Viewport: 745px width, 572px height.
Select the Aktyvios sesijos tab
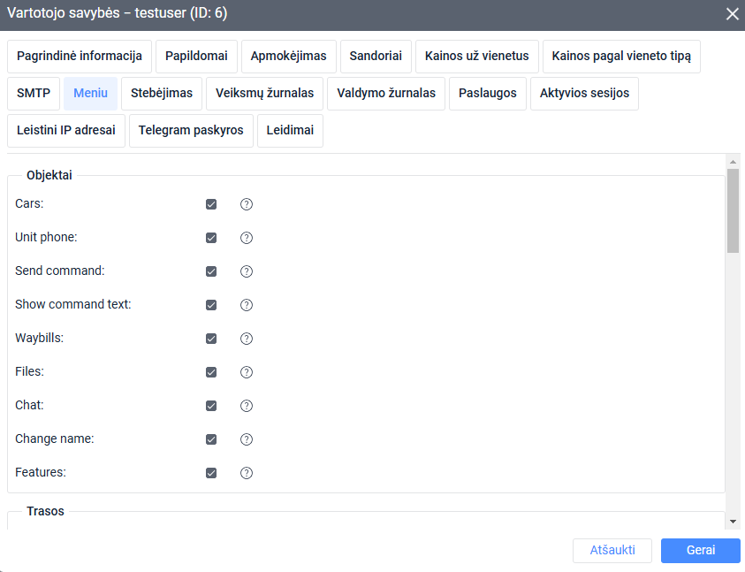(584, 93)
